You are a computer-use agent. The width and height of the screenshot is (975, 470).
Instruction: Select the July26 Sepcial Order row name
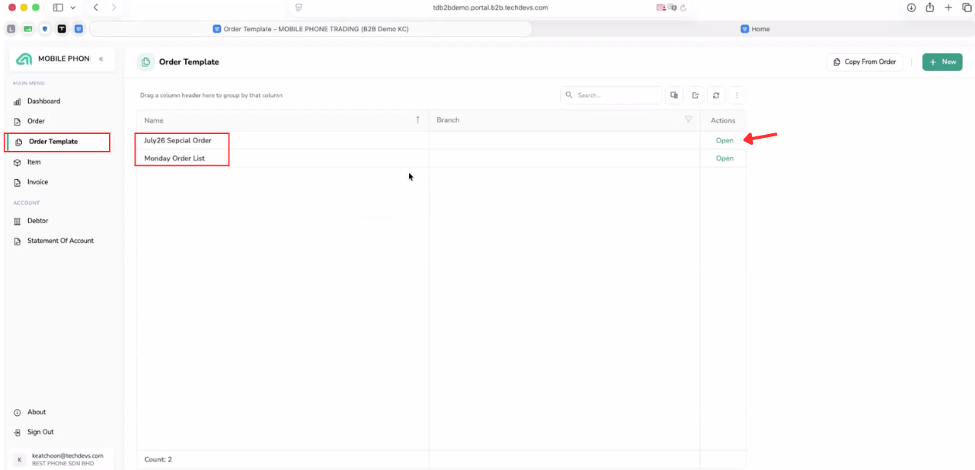point(177,140)
